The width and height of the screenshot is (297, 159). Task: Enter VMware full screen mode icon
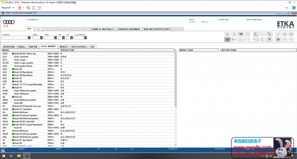[x=34, y=8]
